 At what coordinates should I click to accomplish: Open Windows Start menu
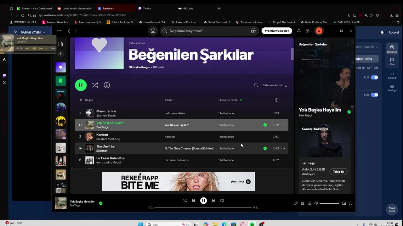[140, 224]
